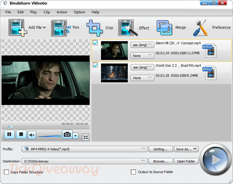The width and height of the screenshot is (233, 184).
Task: Adjust the volume slider
Action: point(49,136)
